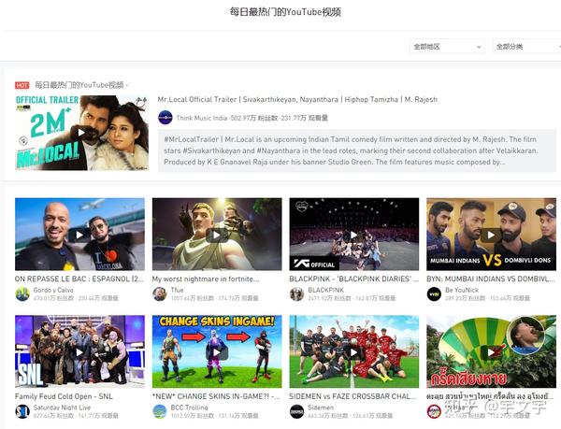The image size is (561, 429).
Task: Click the Sidemen channel avatar
Action: coord(296,411)
